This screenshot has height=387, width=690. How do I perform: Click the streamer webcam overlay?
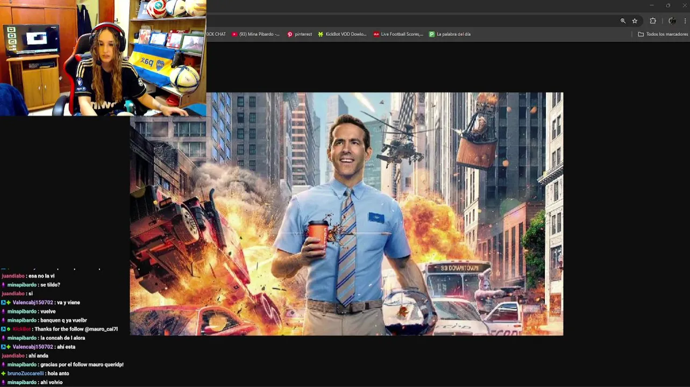point(103,58)
